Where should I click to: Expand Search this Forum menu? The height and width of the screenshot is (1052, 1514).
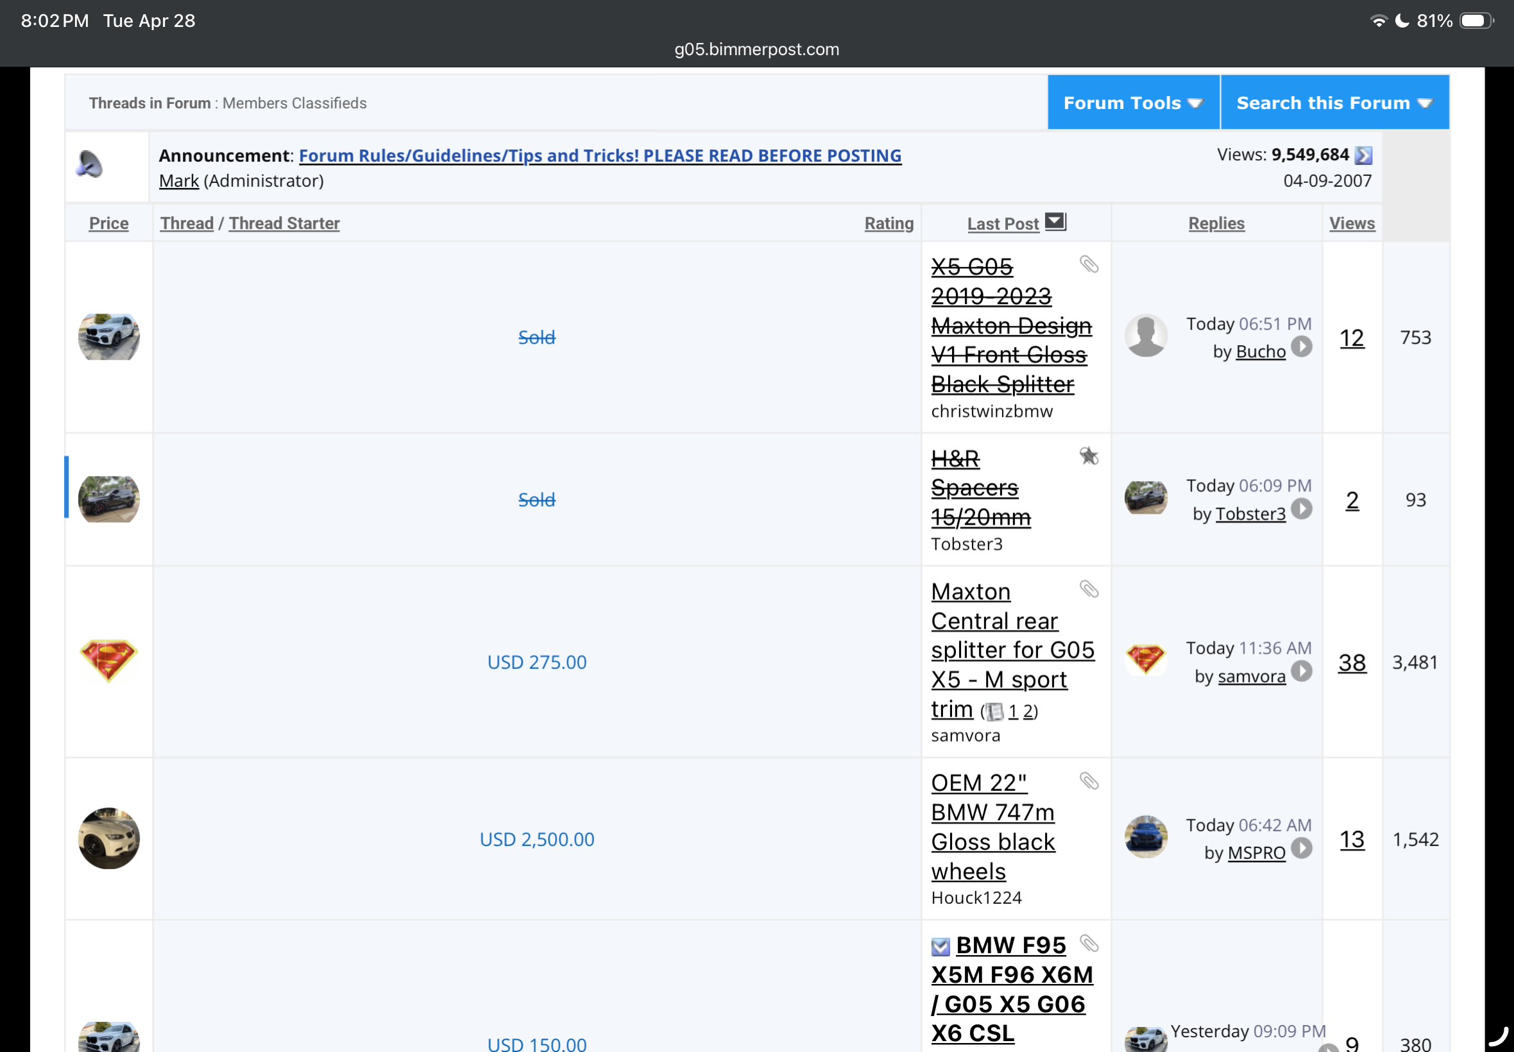pos(1333,103)
